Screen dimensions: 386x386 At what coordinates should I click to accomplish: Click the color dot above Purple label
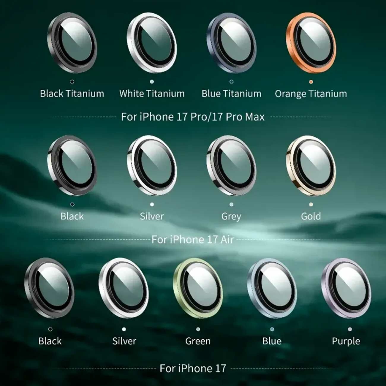click(x=350, y=329)
